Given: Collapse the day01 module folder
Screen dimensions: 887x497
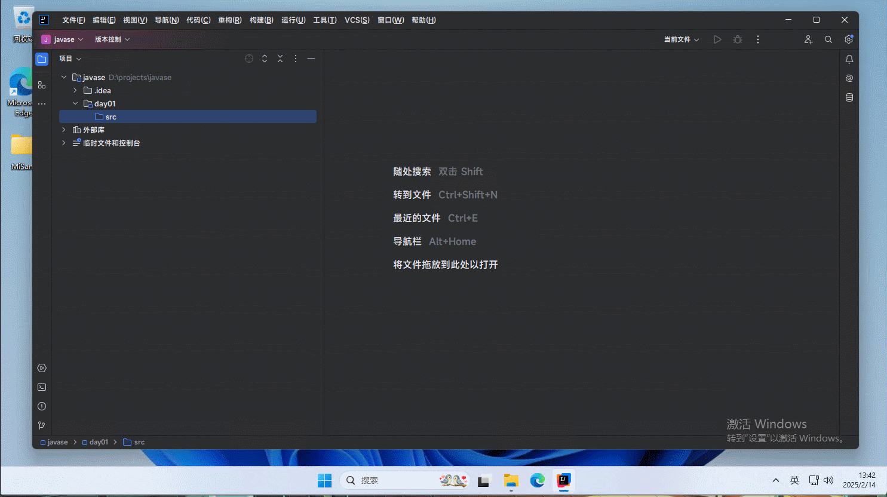Looking at the screenshot, I should [x=75, y=104].
